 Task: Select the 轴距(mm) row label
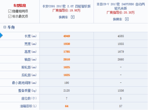[x=30, y=60]
